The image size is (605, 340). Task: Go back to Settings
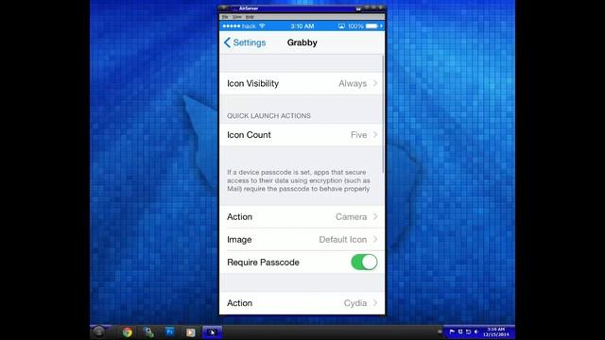[x=245, y=42]
